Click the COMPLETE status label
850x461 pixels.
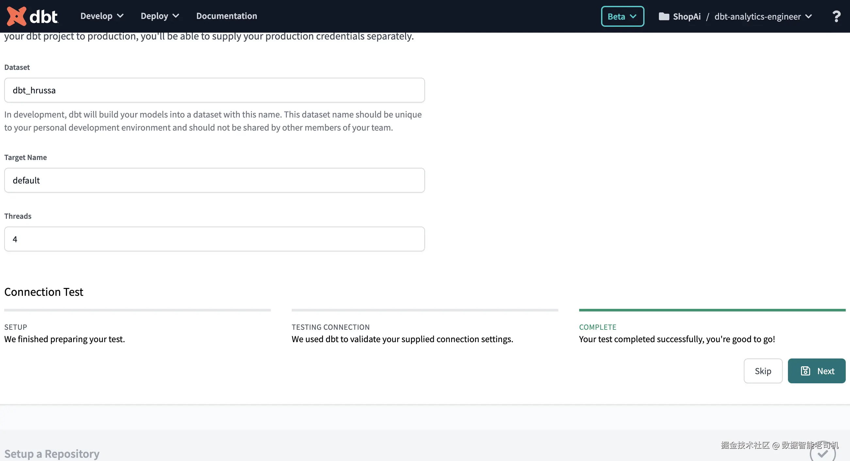coord(597,327)
